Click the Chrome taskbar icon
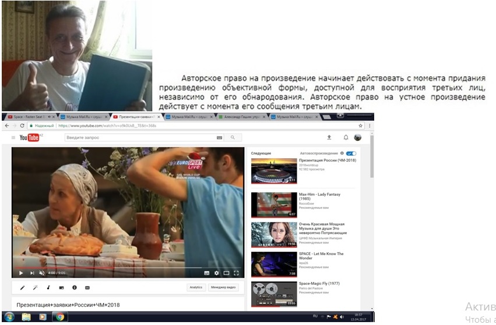 [59, 317]
